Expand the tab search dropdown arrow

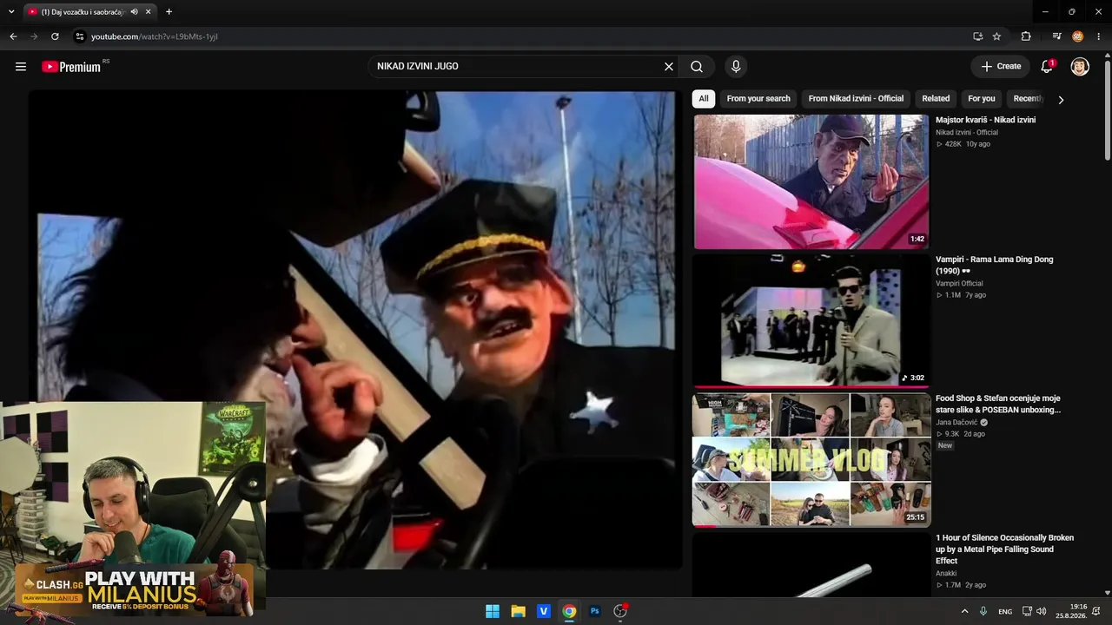11,12
